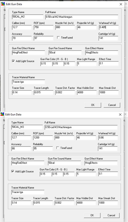
Task: Click Max Visible Dist field in M3 dialog
Action: (86, 203)
